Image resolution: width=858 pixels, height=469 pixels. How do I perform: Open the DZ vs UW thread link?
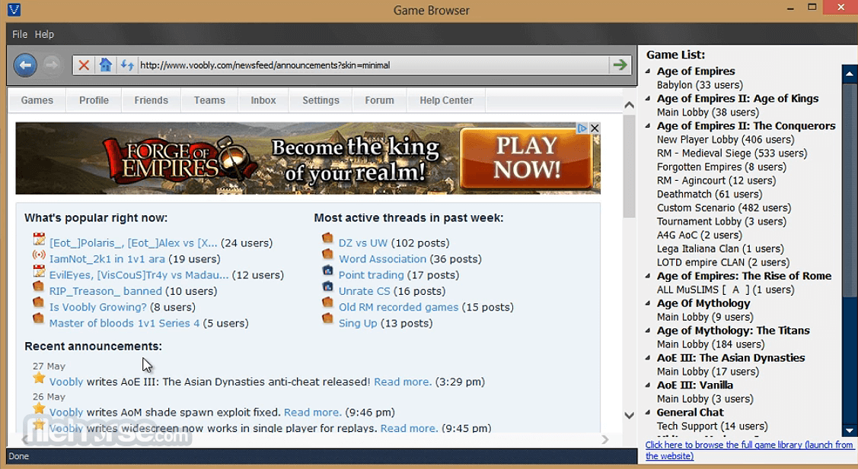(363, 242)
